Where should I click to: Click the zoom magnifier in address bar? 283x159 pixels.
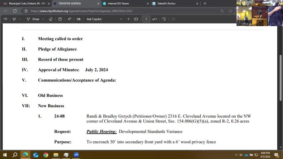[x=222, y=11]
